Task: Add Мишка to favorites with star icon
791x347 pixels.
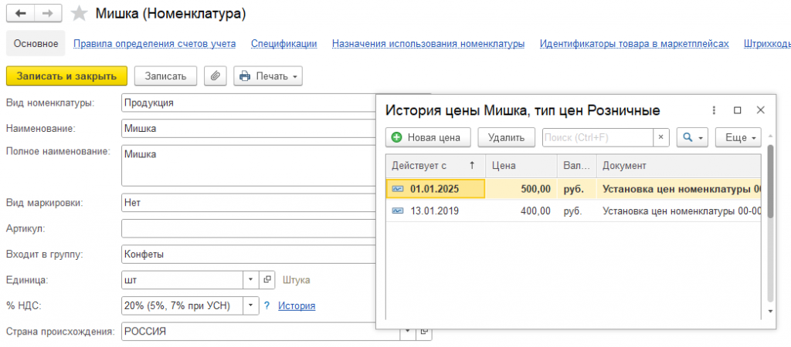Action: 80,14
